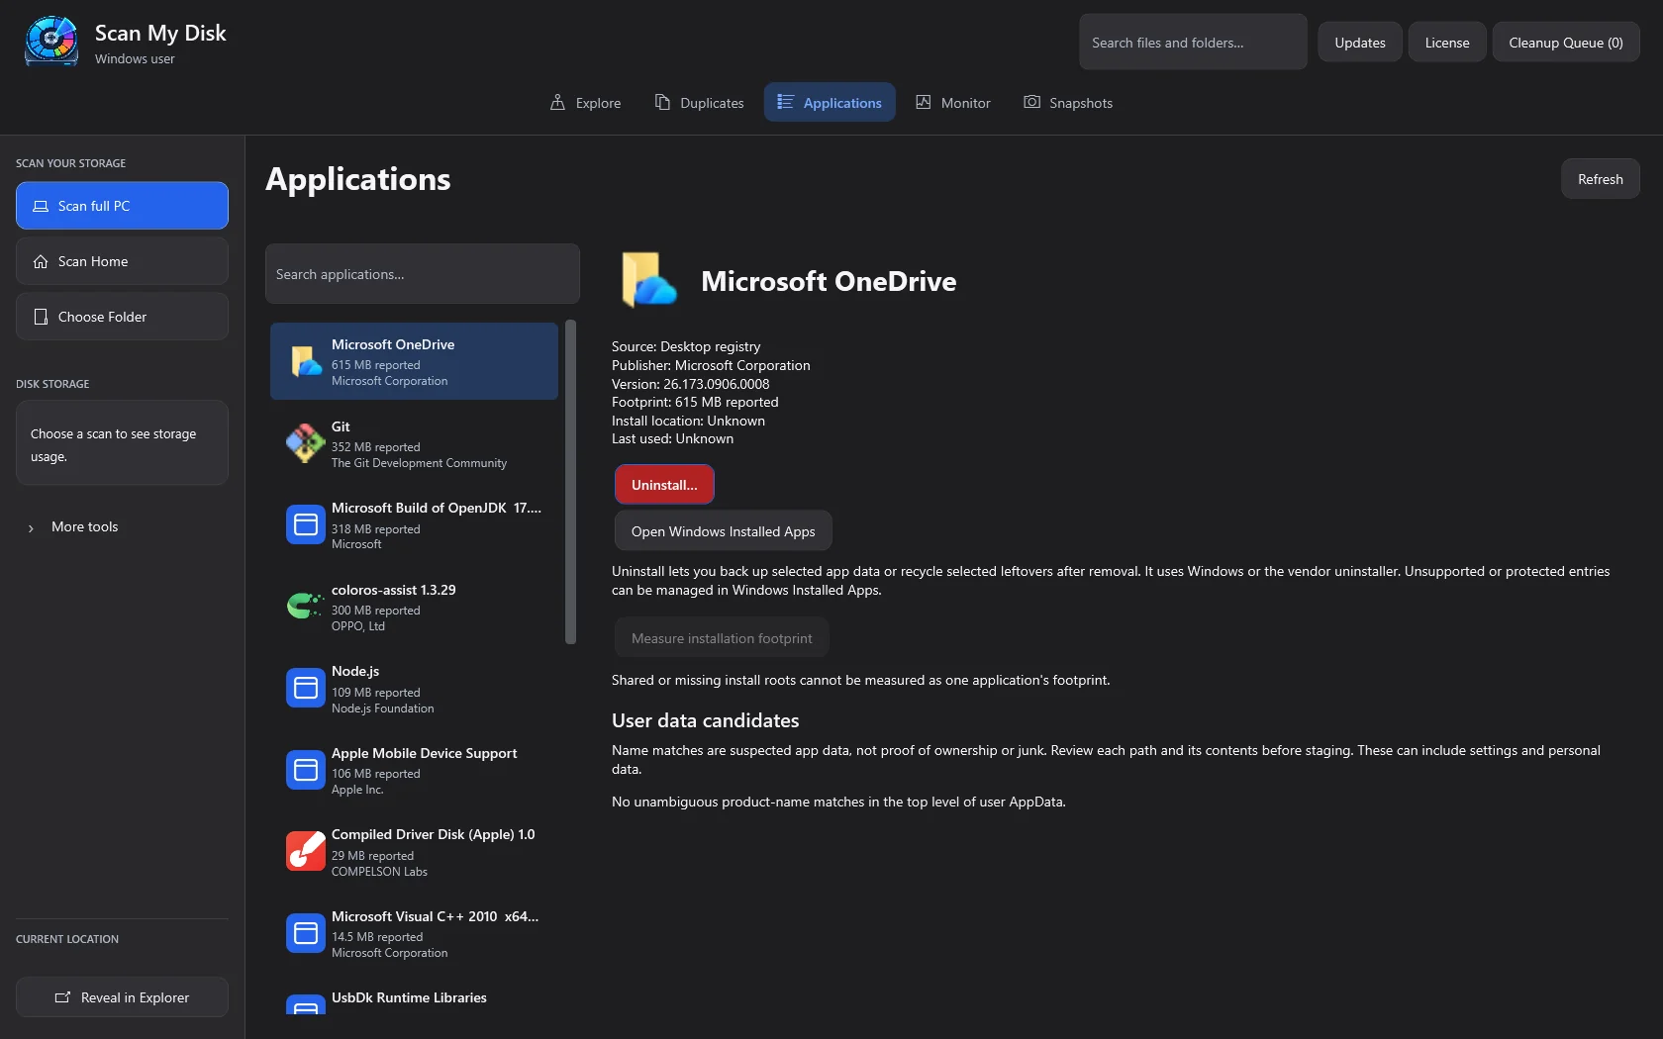The width and height of the screenshot is (1663, 1039).
Task: Open the Duplicates tab label
Action: [712, 103]
